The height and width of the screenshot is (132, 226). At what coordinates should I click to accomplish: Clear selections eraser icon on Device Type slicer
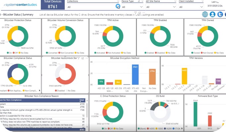(x=139, y=1)
